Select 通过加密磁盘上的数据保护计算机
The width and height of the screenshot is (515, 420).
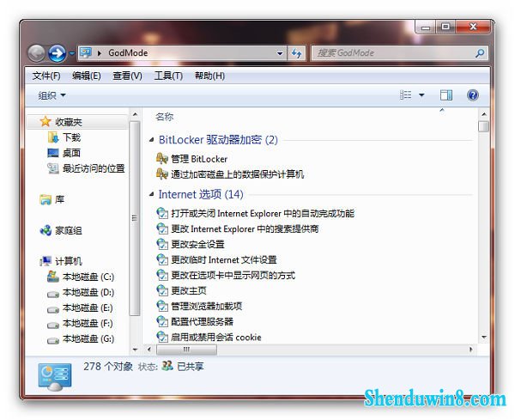(x=237, y=174)
